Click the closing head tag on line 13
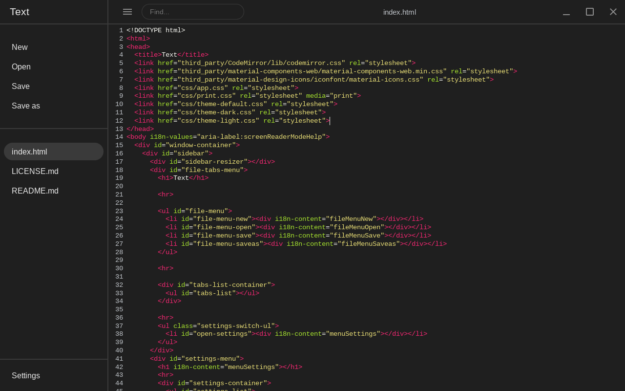This screenshot has height=391, width=625. click(140, 129)
